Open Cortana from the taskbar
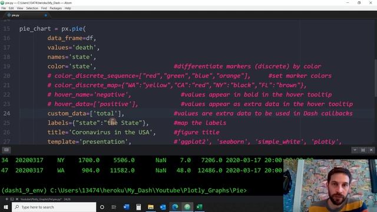This screenshot has height=212, width=377. [x=102, y=207]
